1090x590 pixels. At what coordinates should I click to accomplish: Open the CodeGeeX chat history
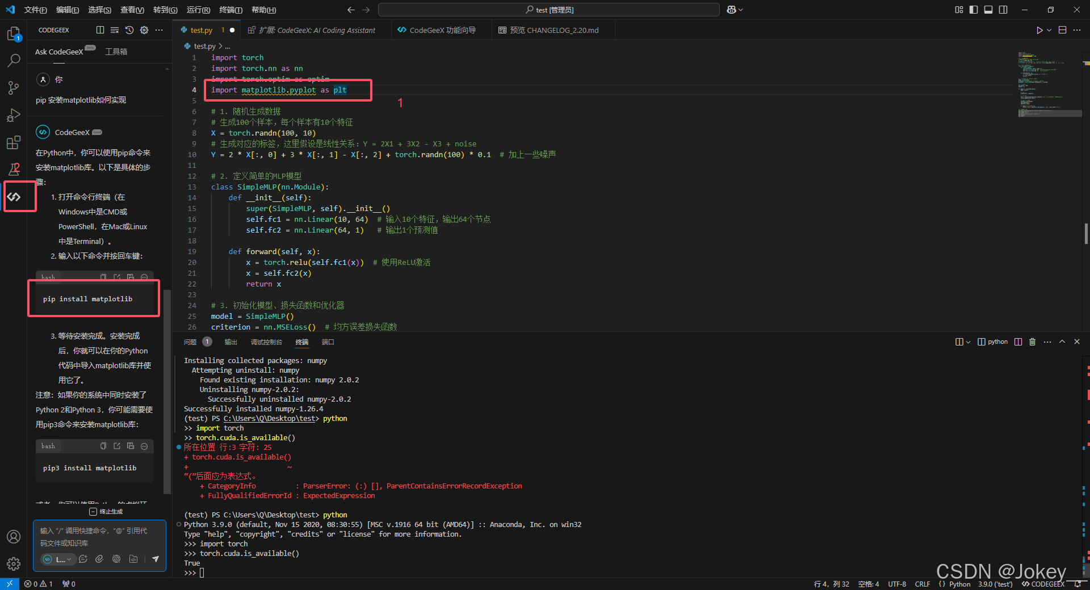129,30
